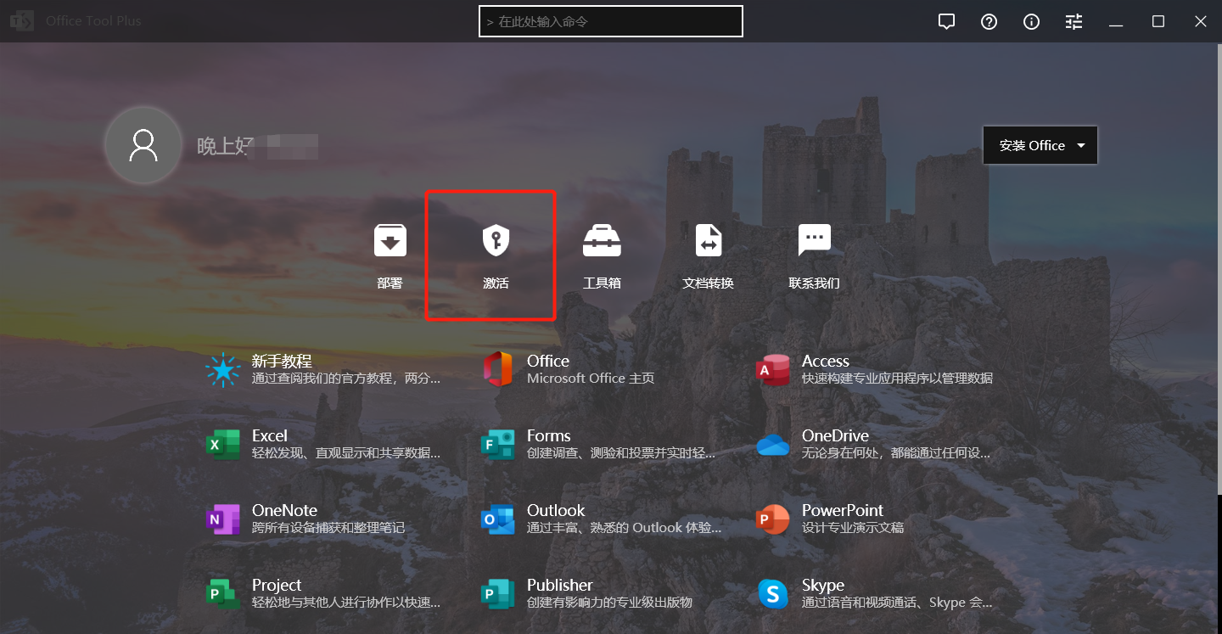1222x634 pixels.
Task: Open the feedback message icon in title bar
Action: point(947,22)
